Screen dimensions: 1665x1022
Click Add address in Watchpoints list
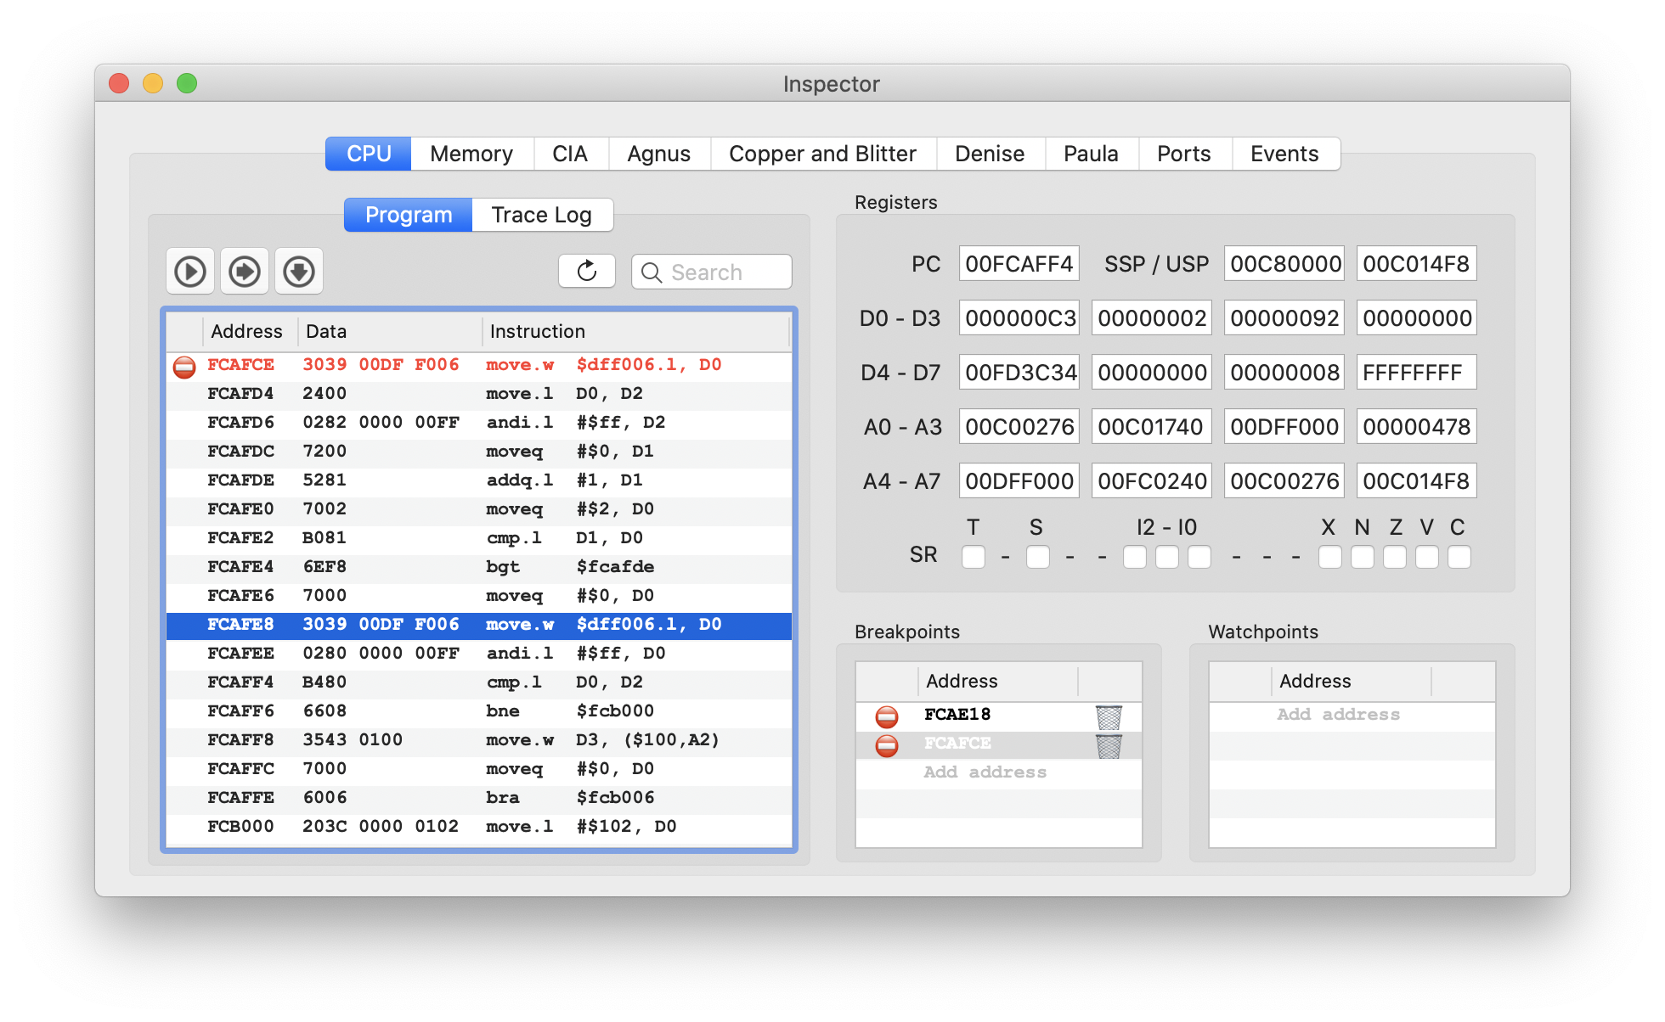pos(1339,715)
